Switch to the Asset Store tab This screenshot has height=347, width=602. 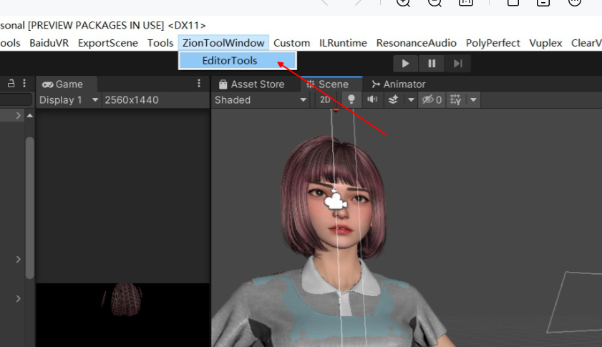[251, 84]
